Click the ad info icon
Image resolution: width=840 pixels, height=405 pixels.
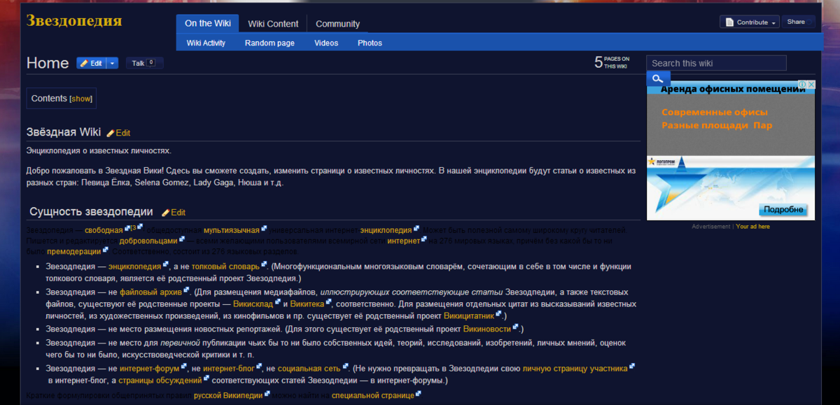(802, 85)
